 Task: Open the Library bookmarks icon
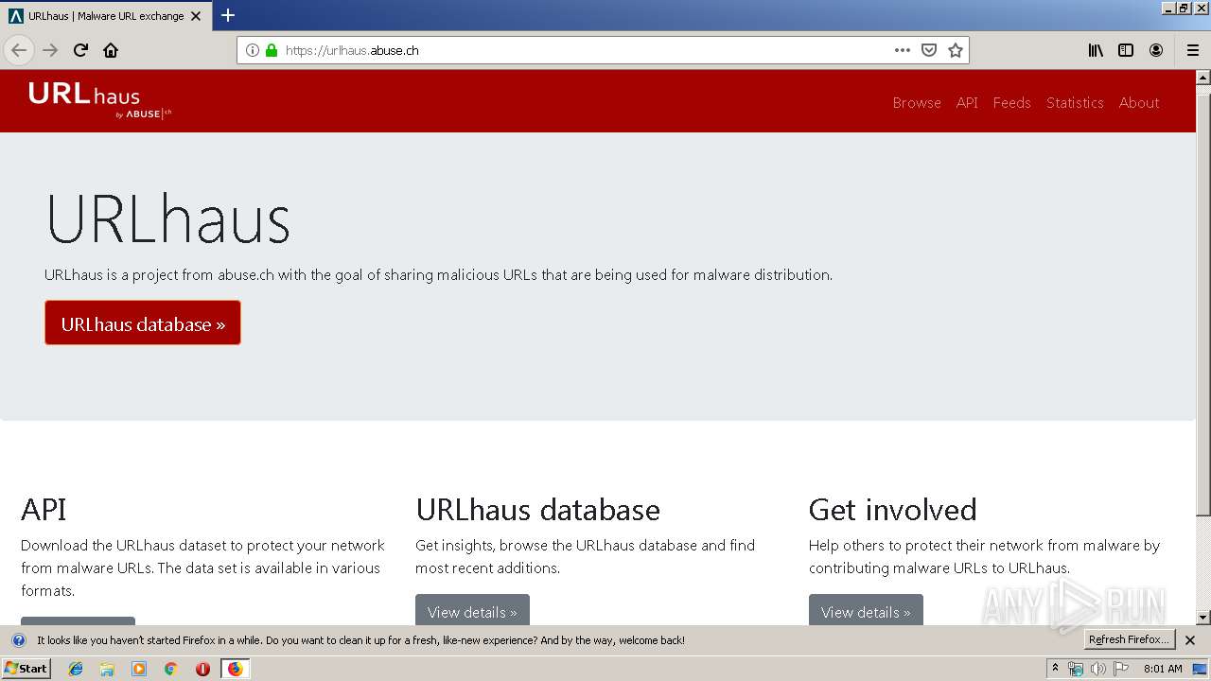1096,50
